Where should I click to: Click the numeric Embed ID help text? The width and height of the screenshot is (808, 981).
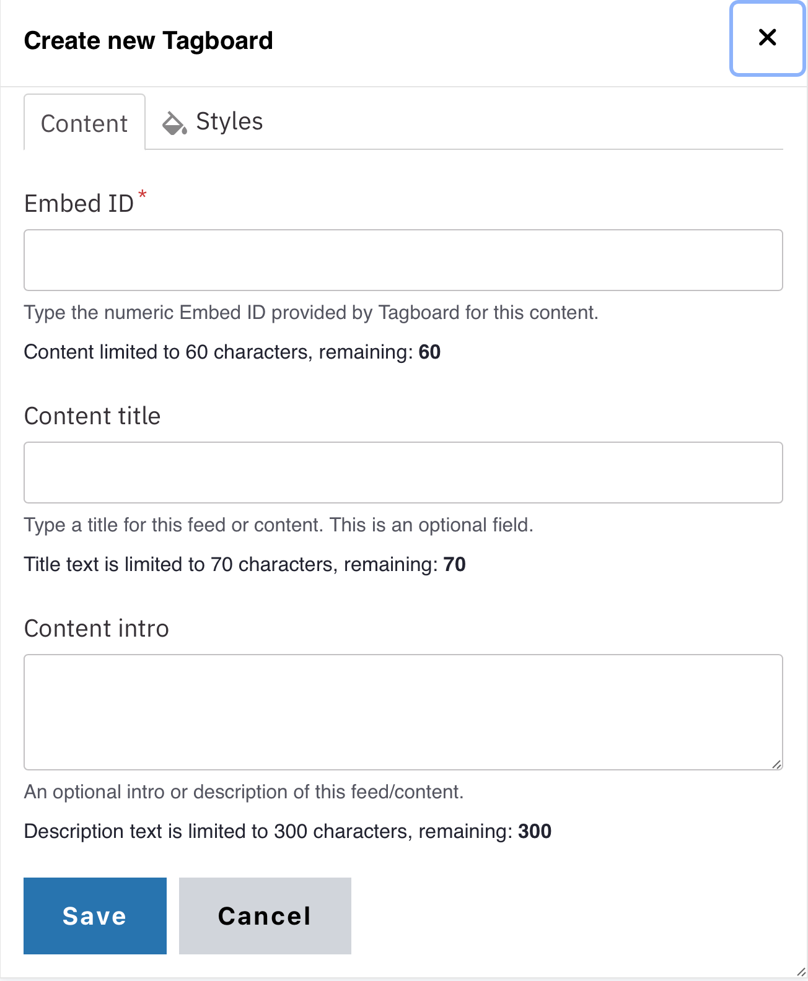311,313
